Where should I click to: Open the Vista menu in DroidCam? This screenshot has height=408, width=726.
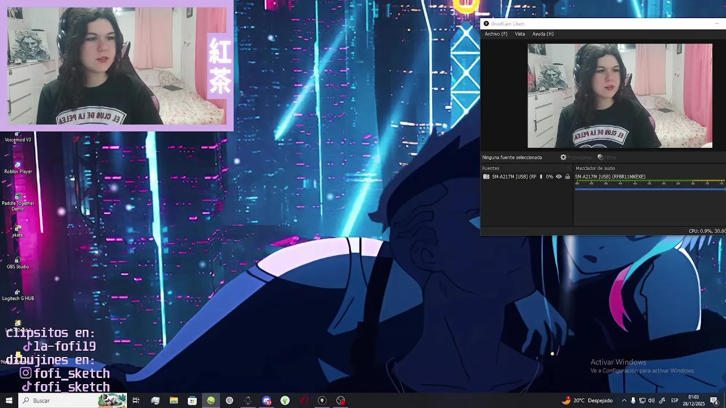[520, 34]
